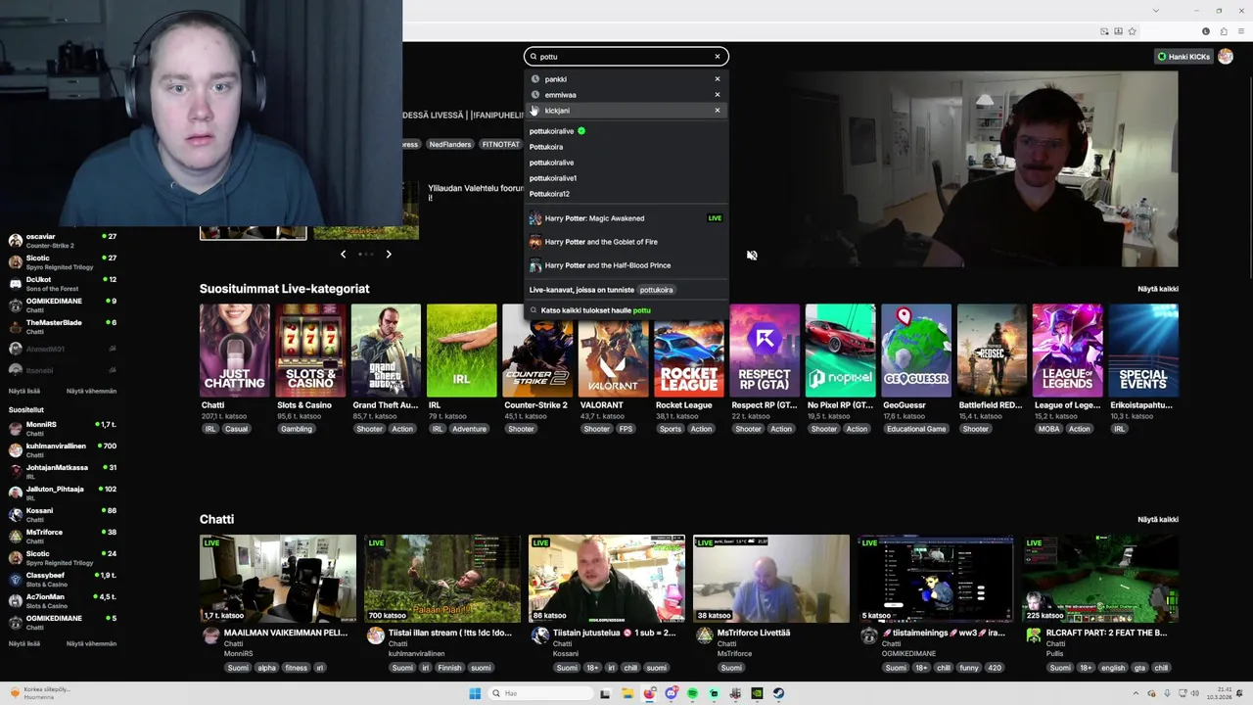1253x705 pixels.
Task: Open Discord from the taskbar
Action: 671,693
